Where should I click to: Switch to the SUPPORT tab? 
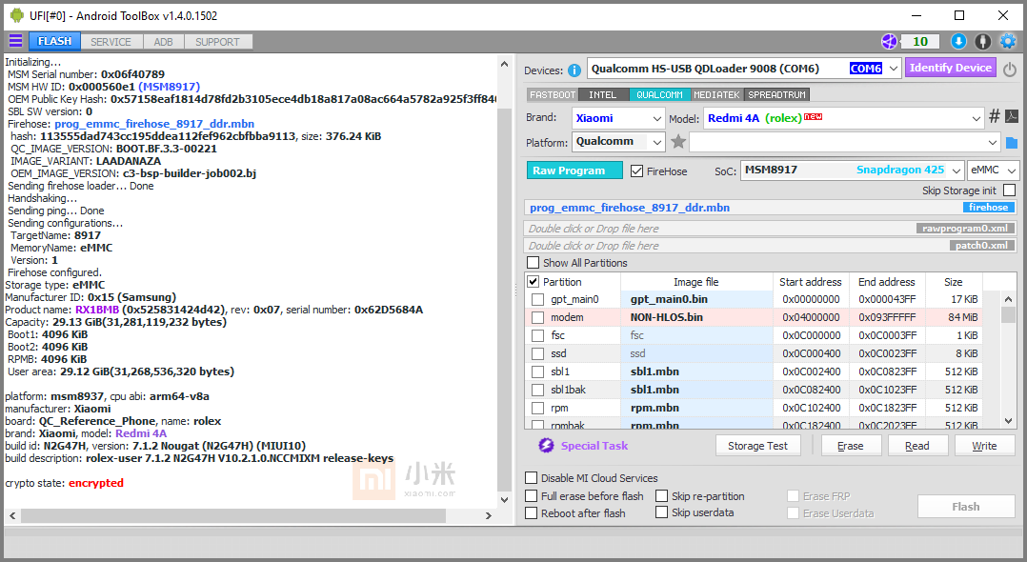217,42
